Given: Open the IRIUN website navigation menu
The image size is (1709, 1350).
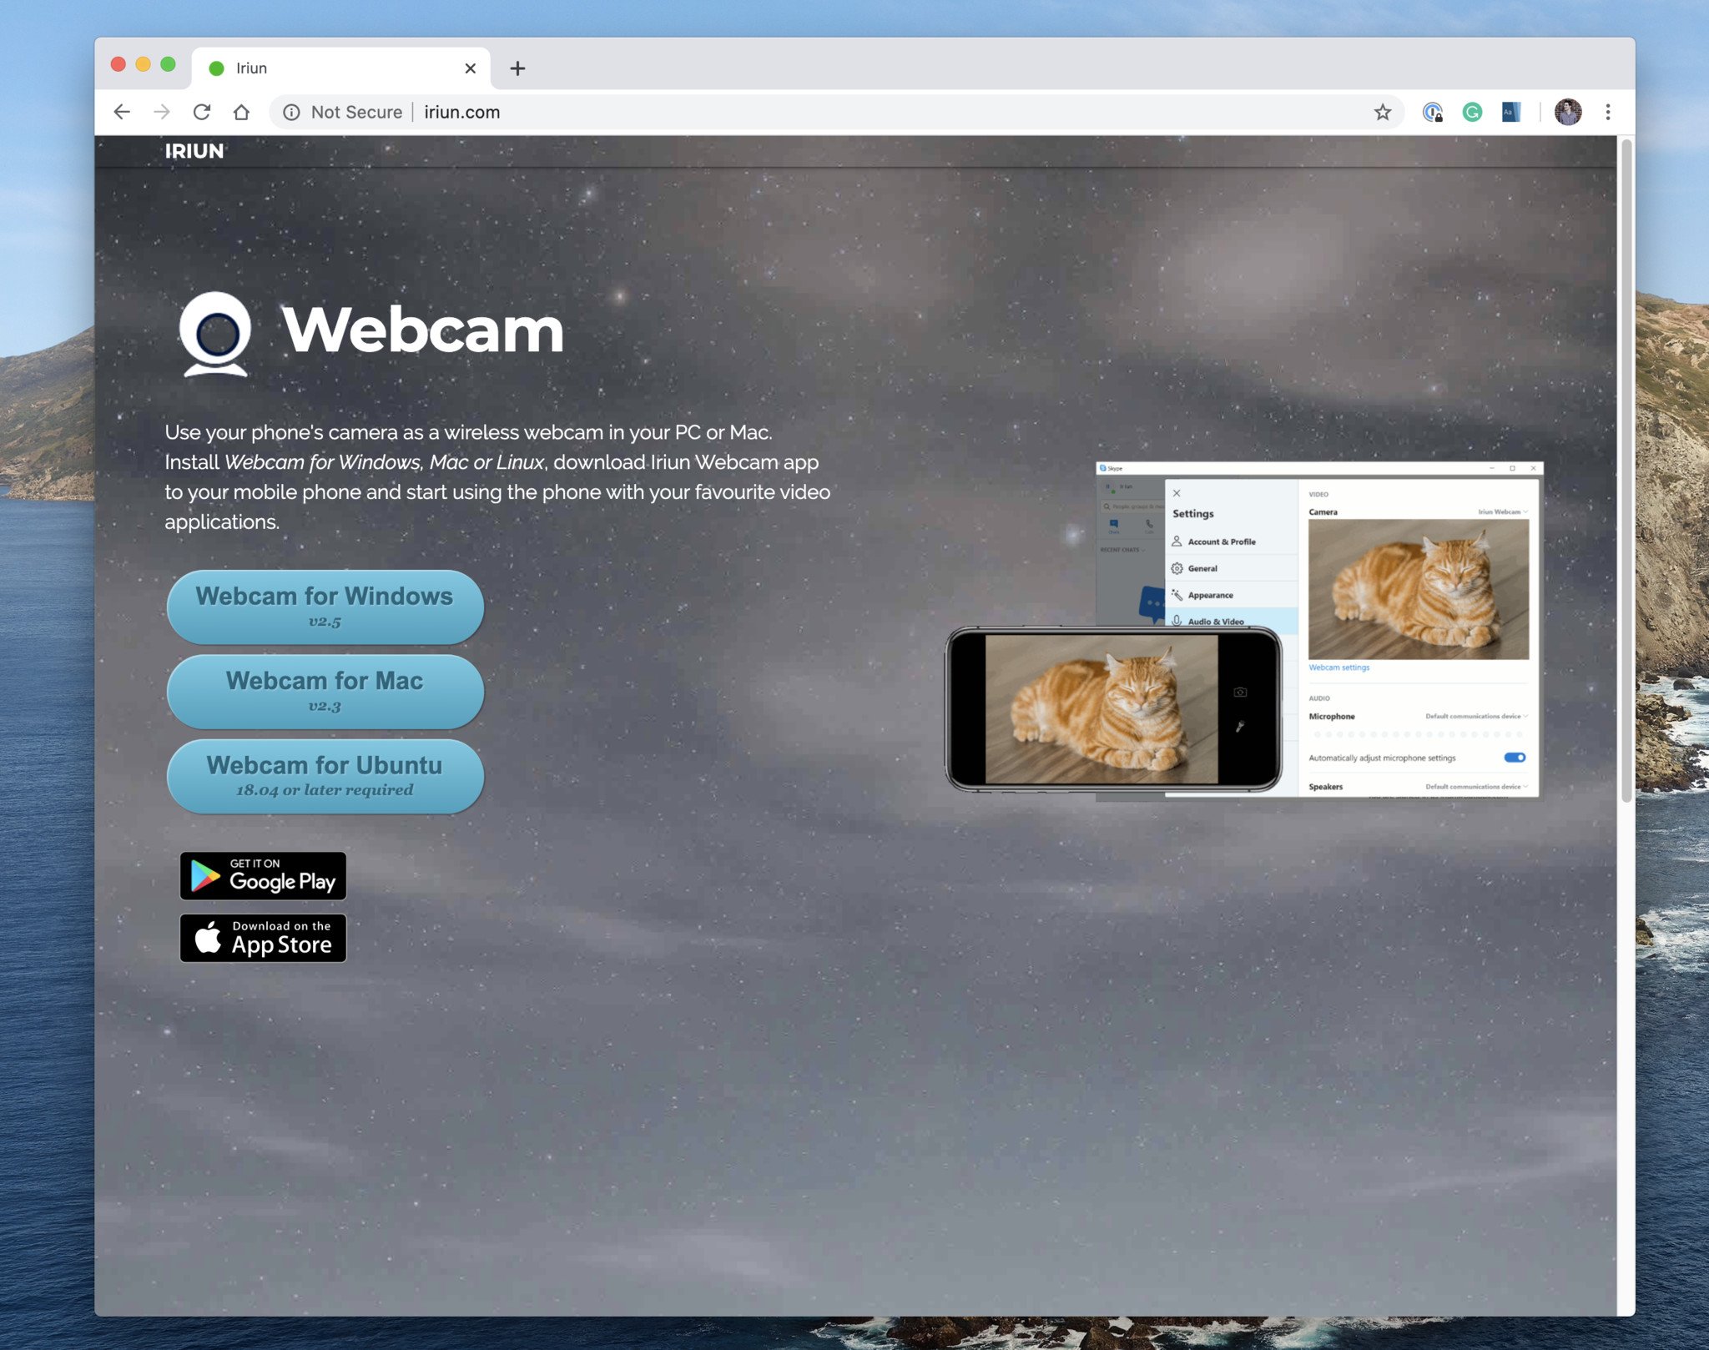Looking at the screenshot, I should click(194, 150).
